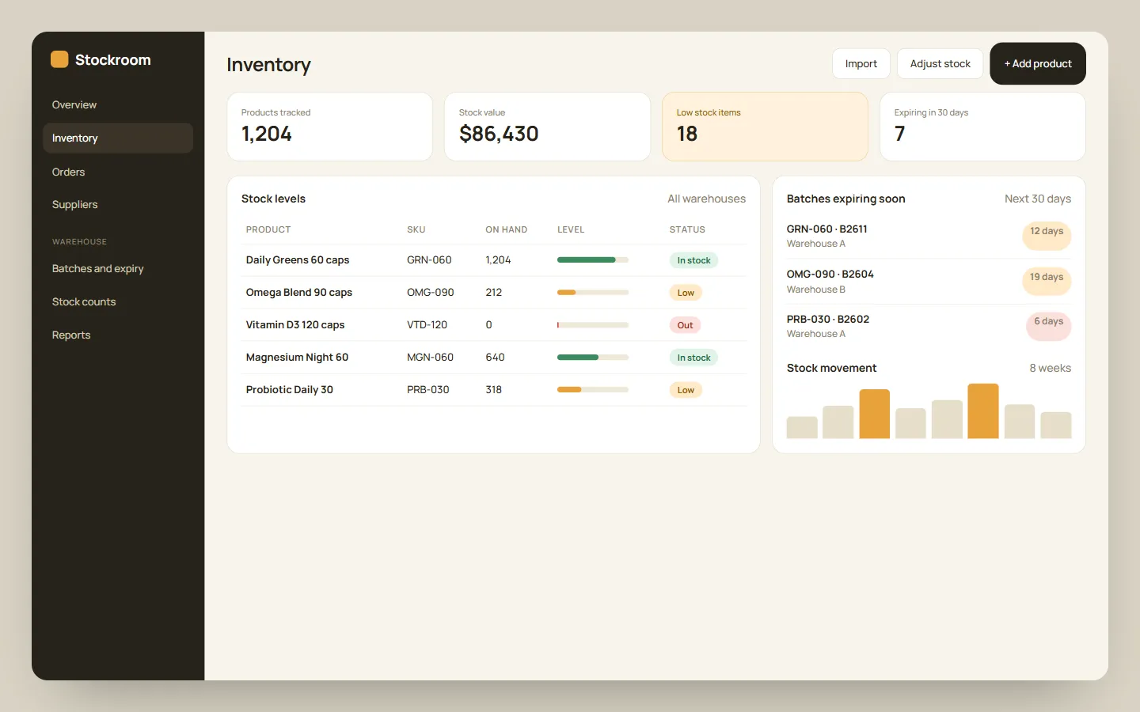Select the Probiotic Daily 30 product

289,389
